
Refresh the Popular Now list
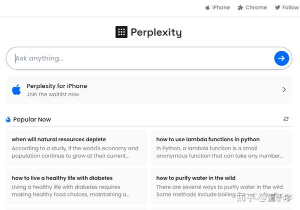point(286,119)
